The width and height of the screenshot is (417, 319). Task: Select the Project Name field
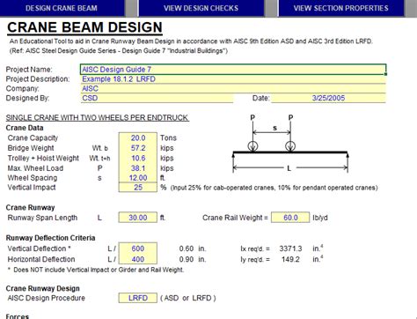coord(233,70)
